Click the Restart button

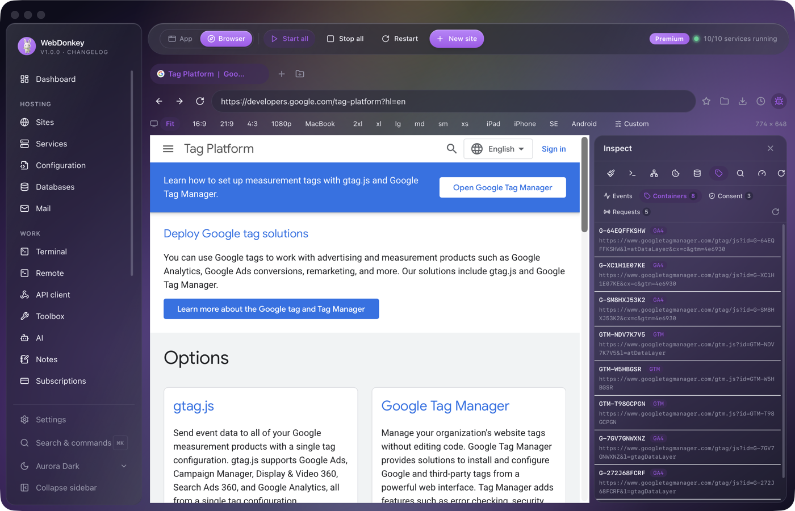pos(400,39)
